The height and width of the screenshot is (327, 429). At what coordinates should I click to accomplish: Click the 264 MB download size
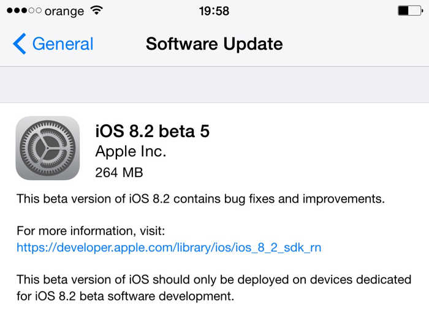click(119, 172)
